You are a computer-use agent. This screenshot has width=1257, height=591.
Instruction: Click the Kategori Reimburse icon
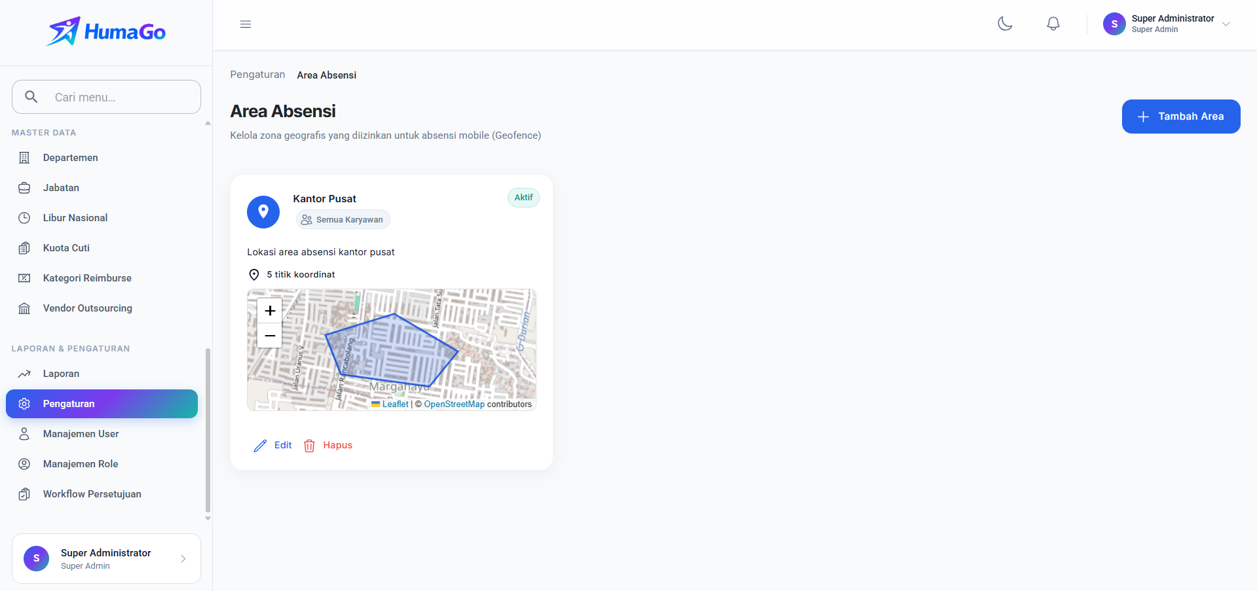24,278
